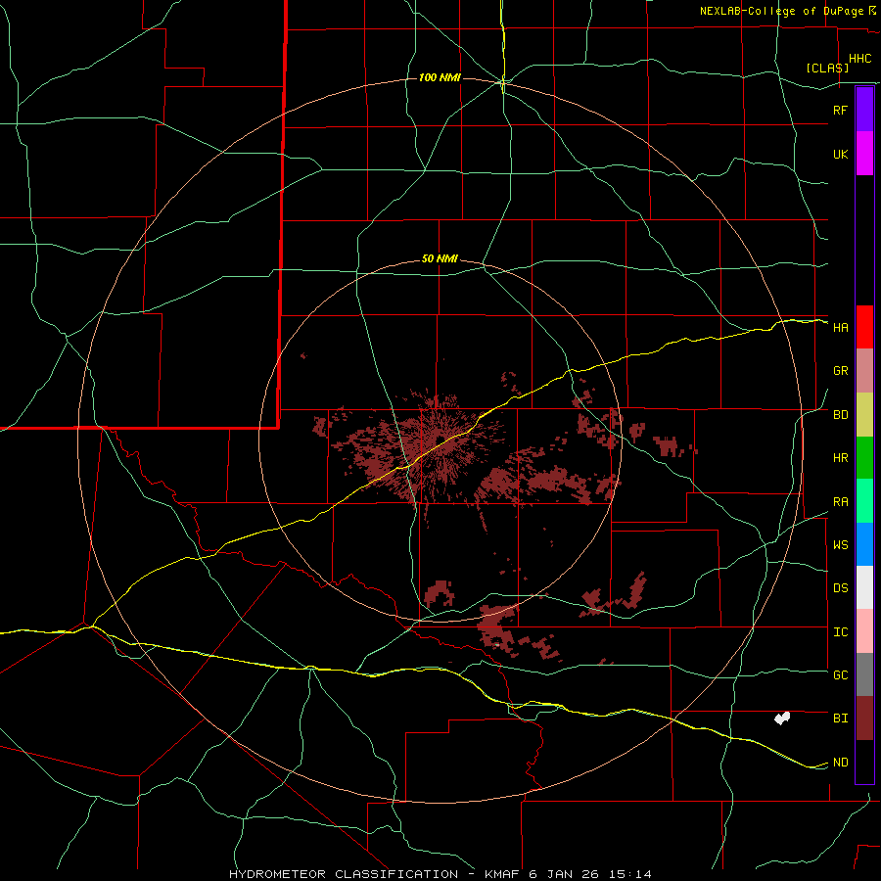This screenshot has width=881, height=881.
Task: Click the IC legend label
Action: 840,632
